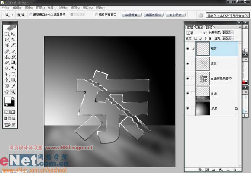The width and height of the screenshot is (251, 173).
Task: Open the 编辑 menu
Action: [x=17, y=8]
